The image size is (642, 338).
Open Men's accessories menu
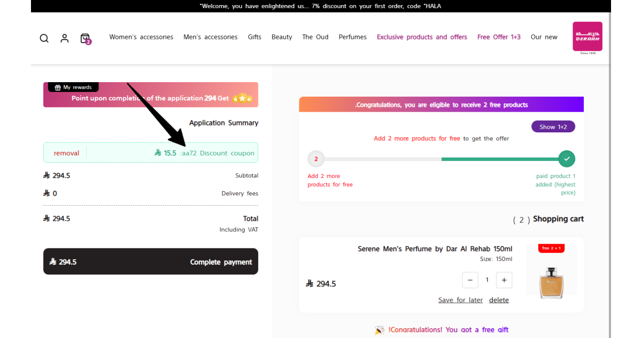210,37
